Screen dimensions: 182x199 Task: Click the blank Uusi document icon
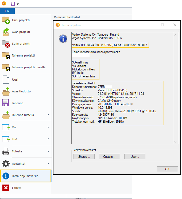[x=6, y=80]
